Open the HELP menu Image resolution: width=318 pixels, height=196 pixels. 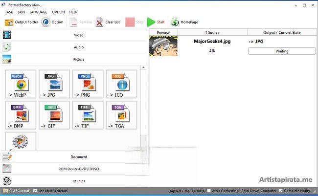[x=73, y=12]
